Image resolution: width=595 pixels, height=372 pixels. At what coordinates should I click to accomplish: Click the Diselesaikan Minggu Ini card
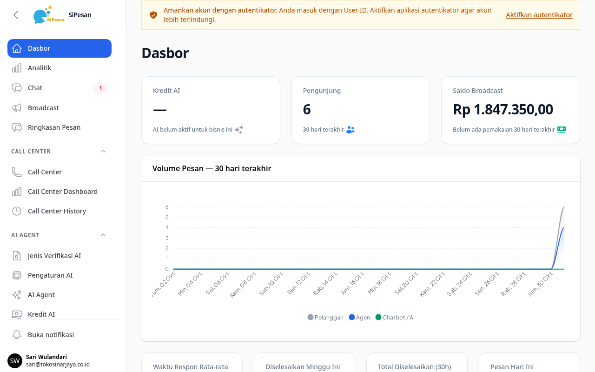coord(304,362)
